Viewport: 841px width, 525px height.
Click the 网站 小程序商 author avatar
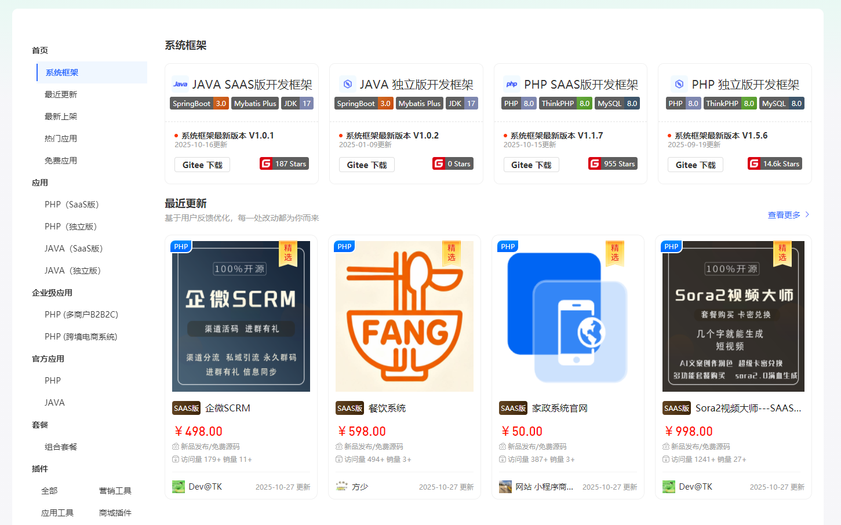505,487
